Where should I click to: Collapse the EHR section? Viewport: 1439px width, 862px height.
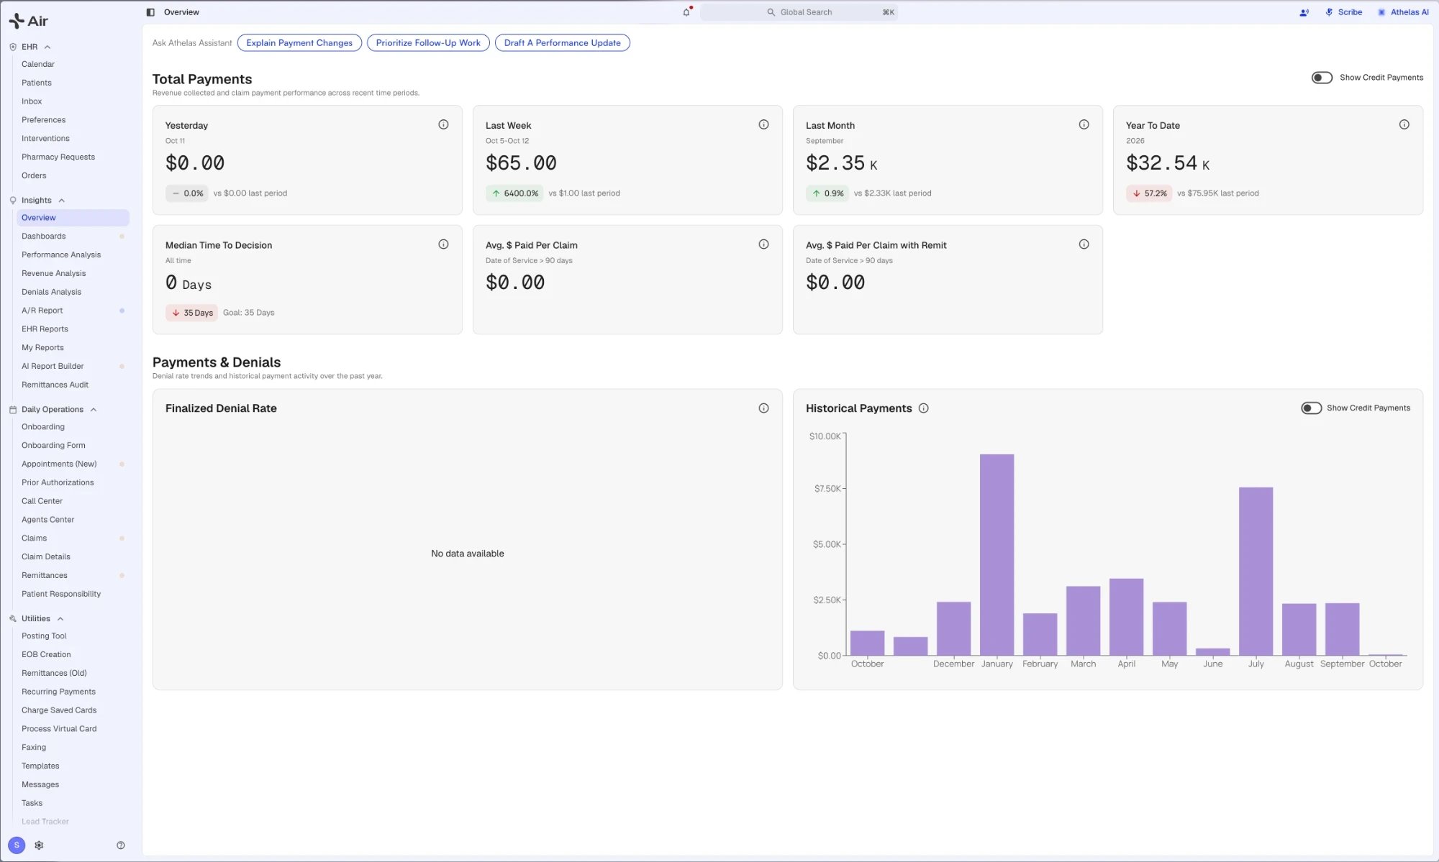pyautogui.click(x=47, y=47)
